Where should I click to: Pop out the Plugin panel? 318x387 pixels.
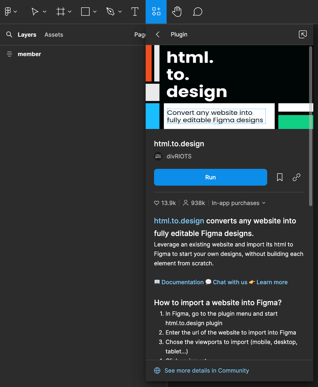tap(303, 34)
